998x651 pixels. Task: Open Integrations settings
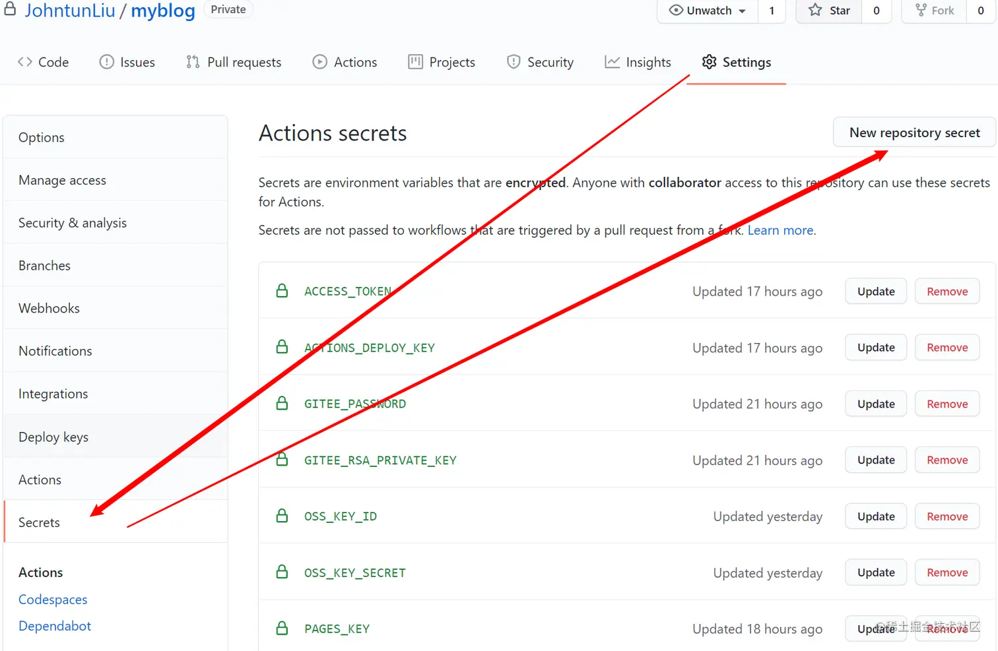click(x=116, y=394)
